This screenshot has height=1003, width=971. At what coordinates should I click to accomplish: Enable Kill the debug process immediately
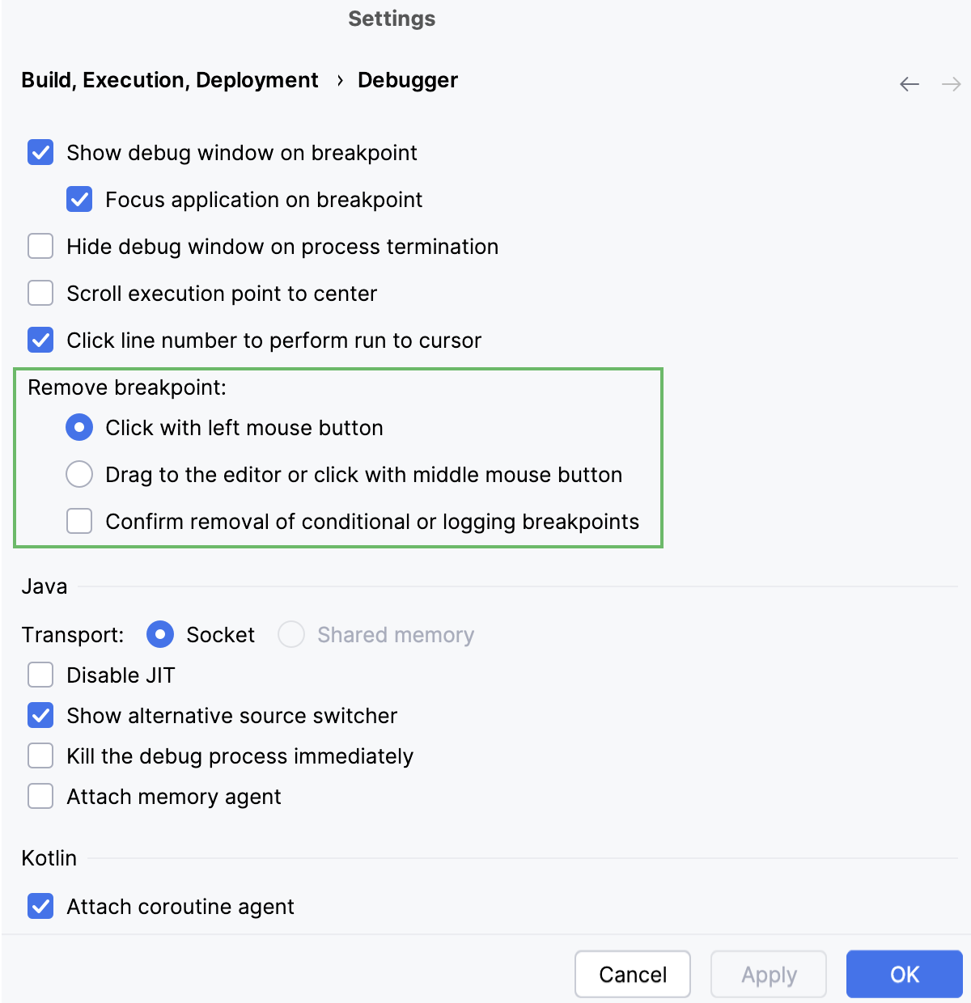pos(40,755)
